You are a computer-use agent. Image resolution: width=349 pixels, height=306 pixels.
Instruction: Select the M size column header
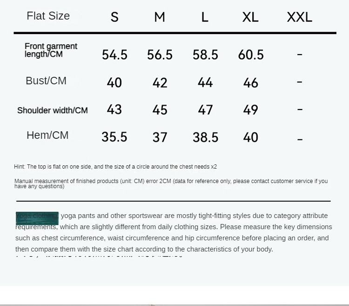coord(160,17)
